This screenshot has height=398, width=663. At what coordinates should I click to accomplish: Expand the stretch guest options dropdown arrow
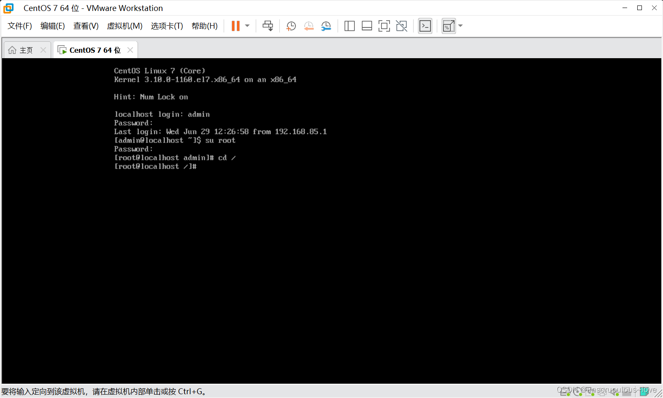[460, 26]
